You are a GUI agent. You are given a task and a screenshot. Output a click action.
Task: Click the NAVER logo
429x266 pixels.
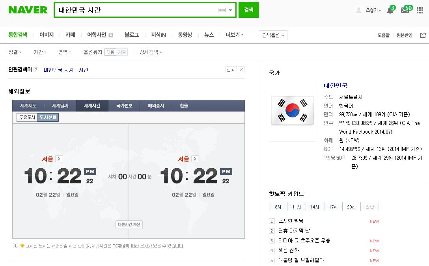click(x=28, y=10)
